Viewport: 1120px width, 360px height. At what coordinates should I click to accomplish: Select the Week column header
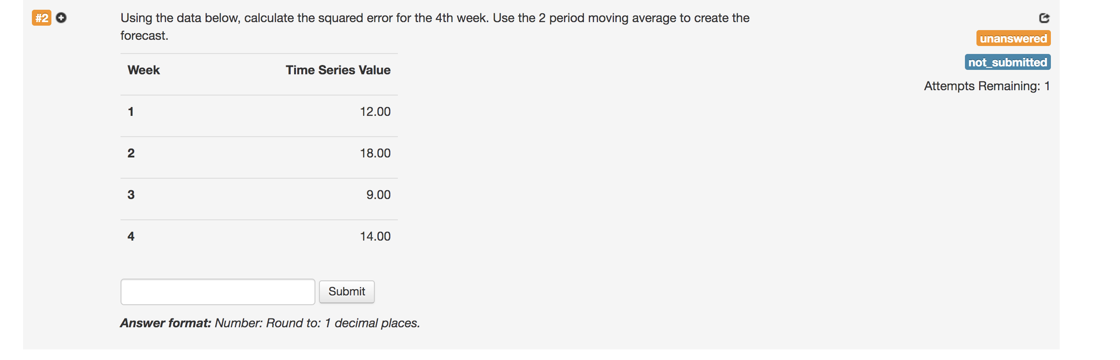(143, 69)
